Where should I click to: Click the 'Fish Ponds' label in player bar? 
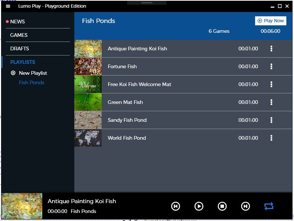click(x=83, y=211)
